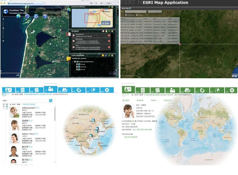Open the settings gear tab in green toolbar
Viewport: 238px width, 175px height.
(231, 90)
